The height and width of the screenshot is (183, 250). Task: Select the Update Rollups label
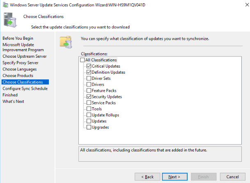(x=106, y=115)
